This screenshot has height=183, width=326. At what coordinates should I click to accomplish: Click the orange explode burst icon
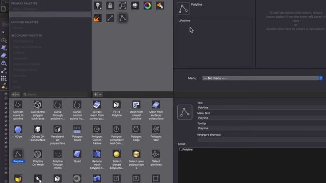pos(98,18)
